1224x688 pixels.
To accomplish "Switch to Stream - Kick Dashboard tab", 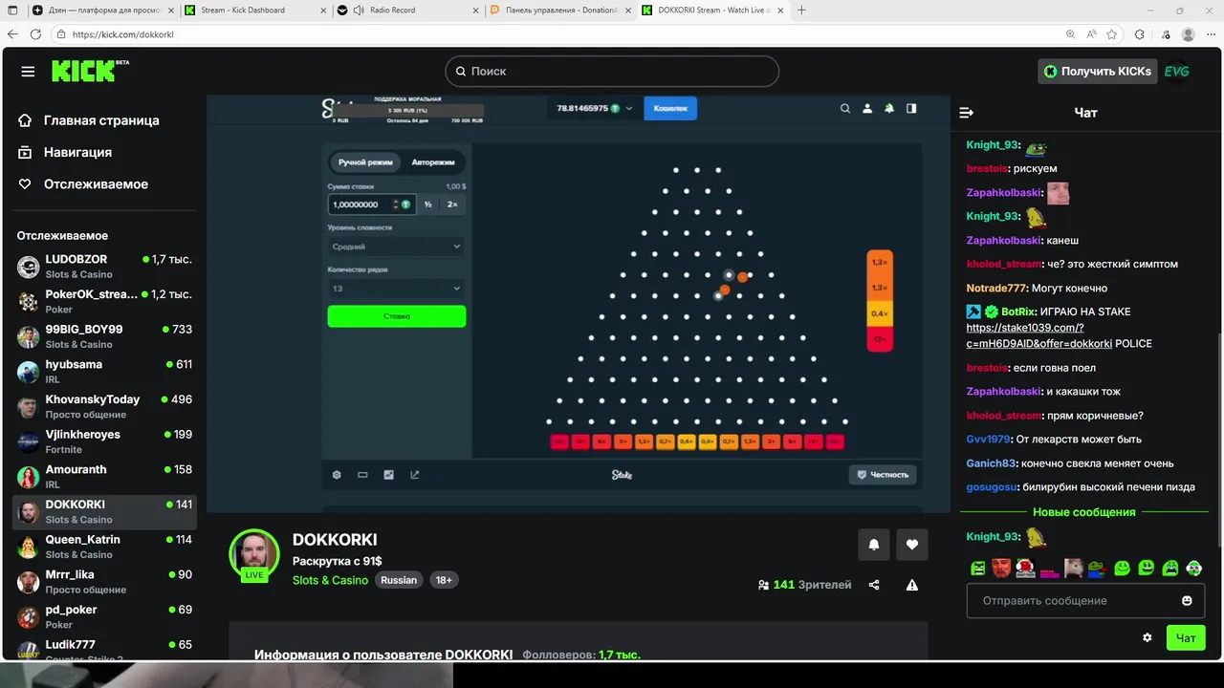I will 253,11.
